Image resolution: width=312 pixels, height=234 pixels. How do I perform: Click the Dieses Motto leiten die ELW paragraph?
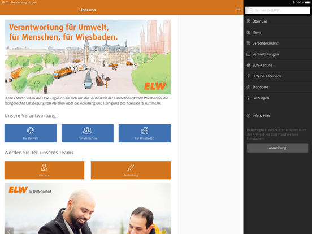pos(86,101)
